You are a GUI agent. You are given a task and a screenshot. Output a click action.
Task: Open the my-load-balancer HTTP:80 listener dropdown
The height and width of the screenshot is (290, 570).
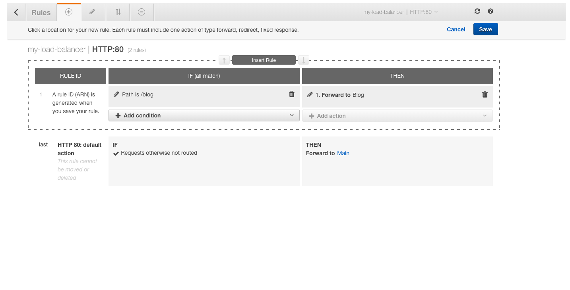click(400, 12)
